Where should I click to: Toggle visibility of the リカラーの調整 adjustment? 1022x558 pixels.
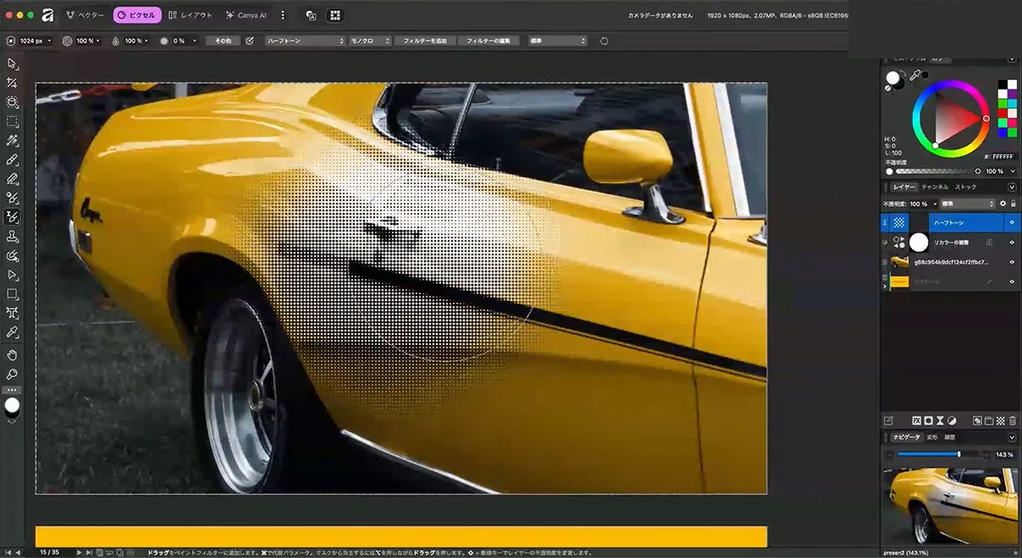[x=1012, y=243]
